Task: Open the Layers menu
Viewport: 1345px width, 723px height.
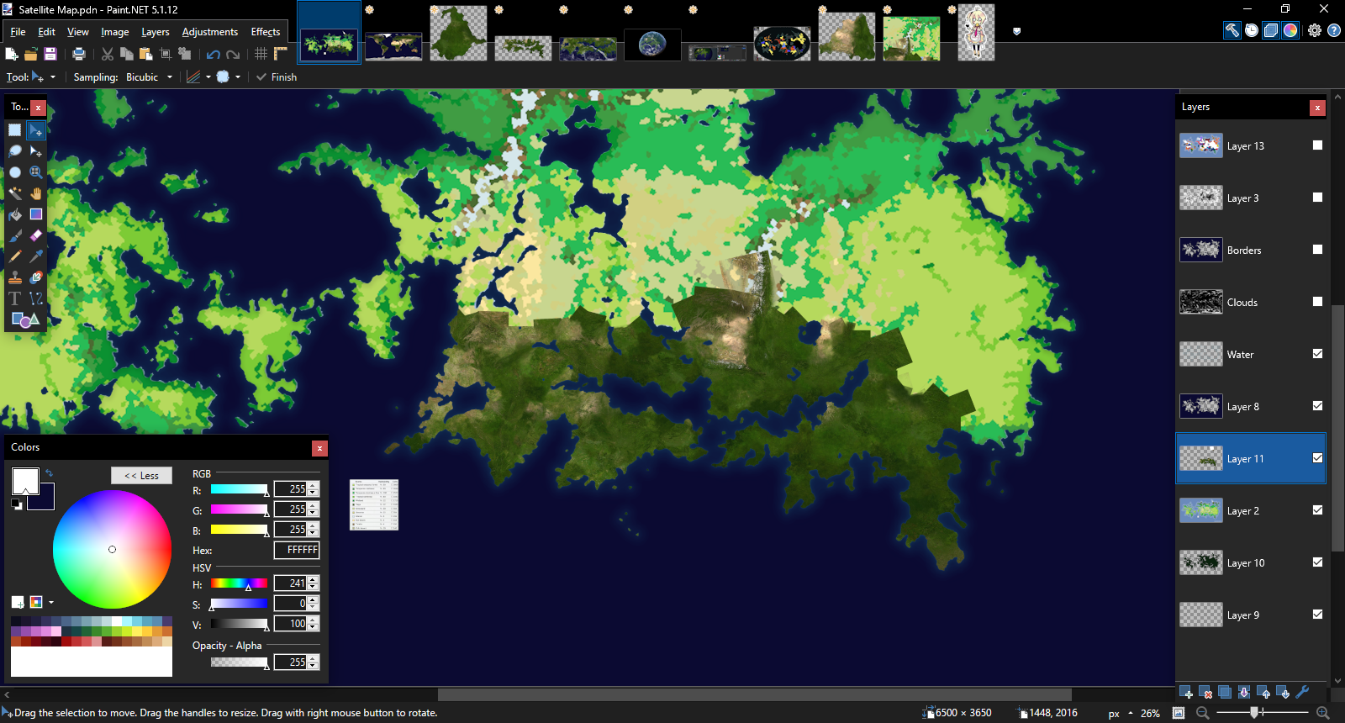Action: [155, 32]
